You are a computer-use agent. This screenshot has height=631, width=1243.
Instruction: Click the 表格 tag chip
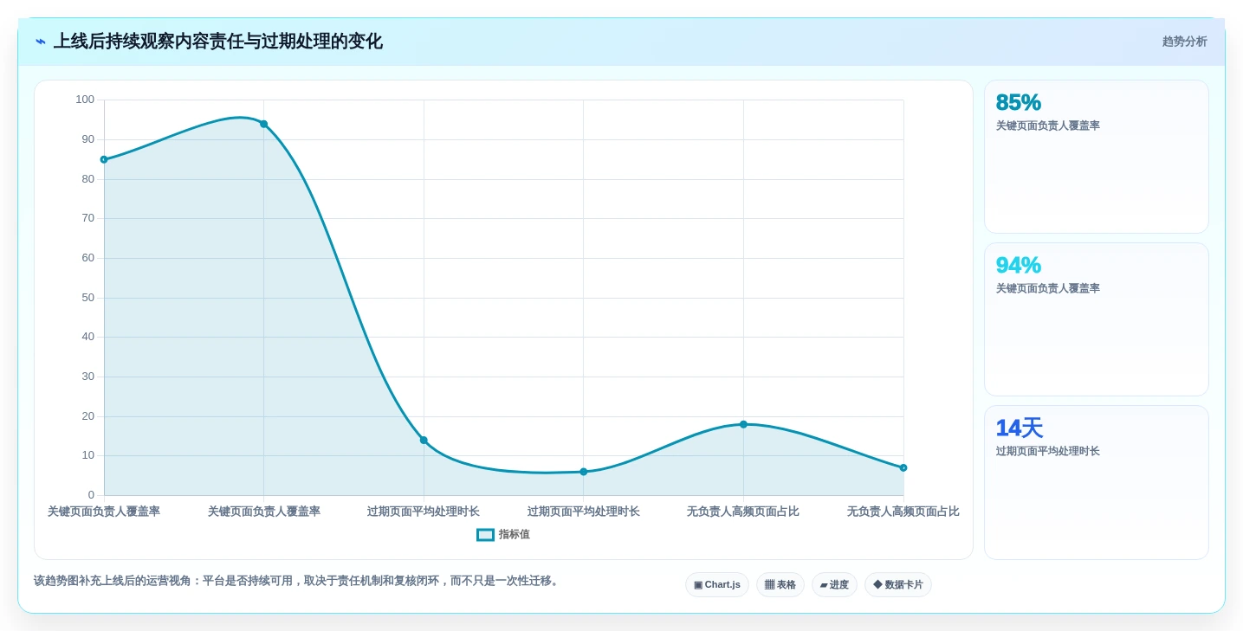[x=780, y=585]
